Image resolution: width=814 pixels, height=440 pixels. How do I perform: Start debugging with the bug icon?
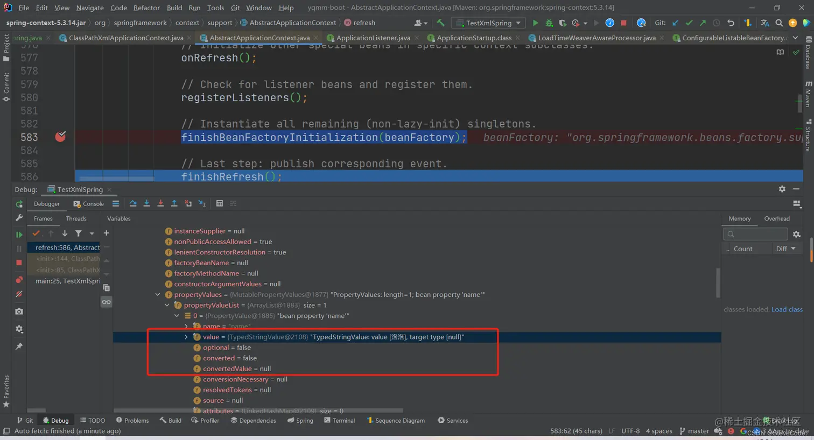549,23
